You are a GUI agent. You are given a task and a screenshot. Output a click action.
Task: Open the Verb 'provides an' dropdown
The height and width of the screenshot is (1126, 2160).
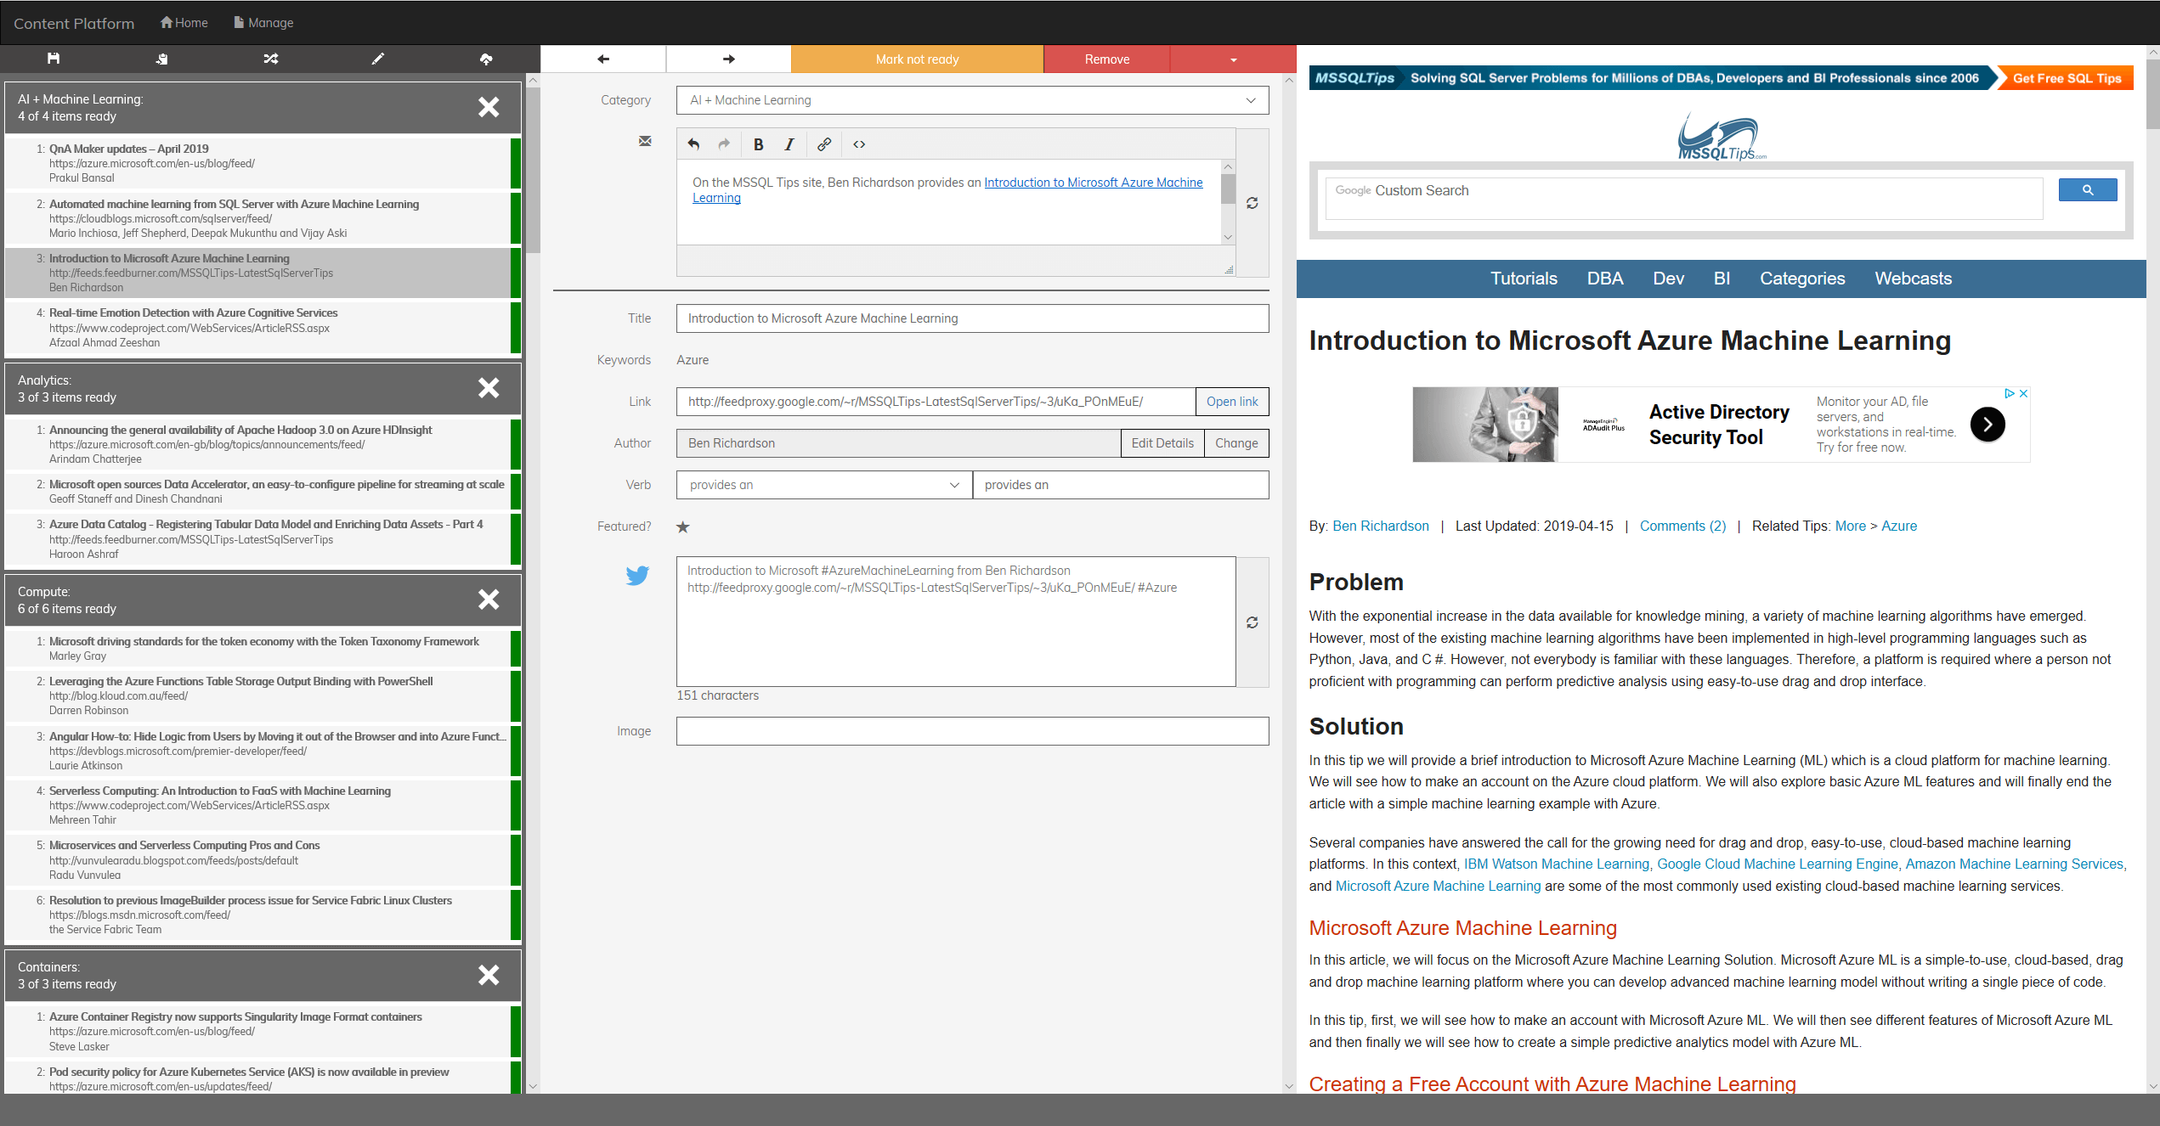(x=823, y=485)
